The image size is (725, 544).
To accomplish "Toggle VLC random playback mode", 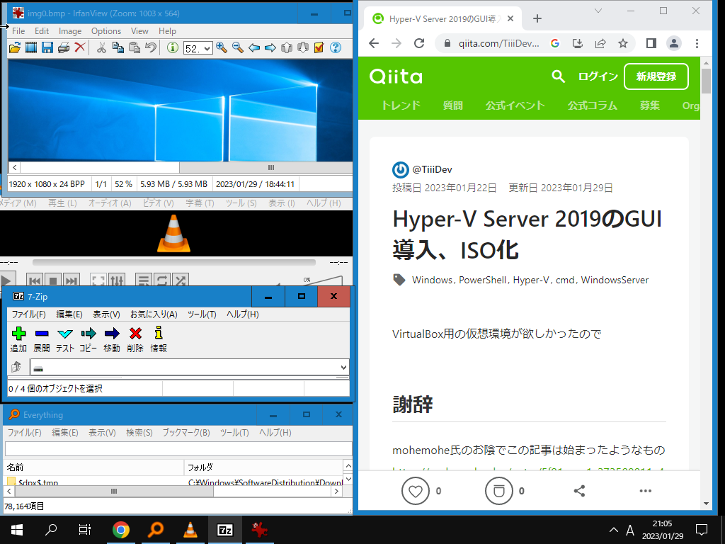I will click(179, 279).
